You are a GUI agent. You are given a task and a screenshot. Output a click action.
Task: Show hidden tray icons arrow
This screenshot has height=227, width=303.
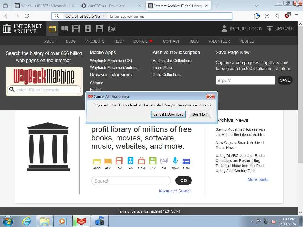pyautogui.click(x=252, y=221)
